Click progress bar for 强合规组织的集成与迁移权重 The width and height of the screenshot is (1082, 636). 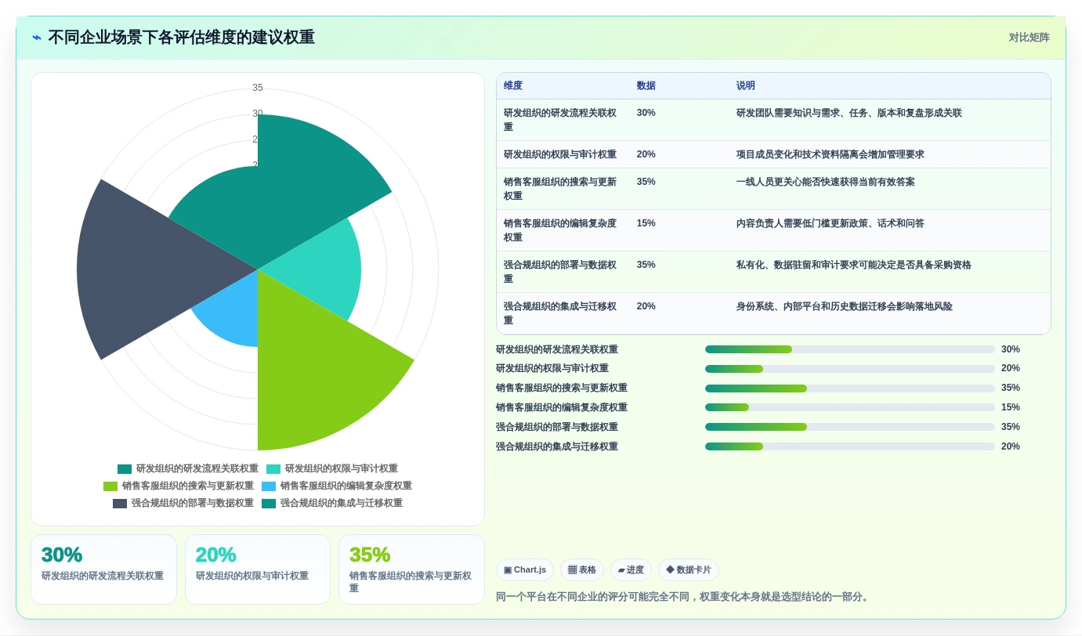point(850,446)
